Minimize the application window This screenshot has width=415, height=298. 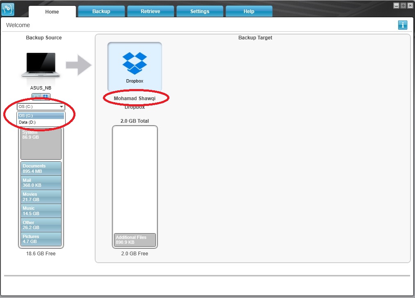tap(396, 6)
